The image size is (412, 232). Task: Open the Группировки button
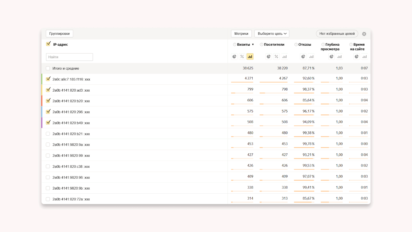(x=60, y=34)
